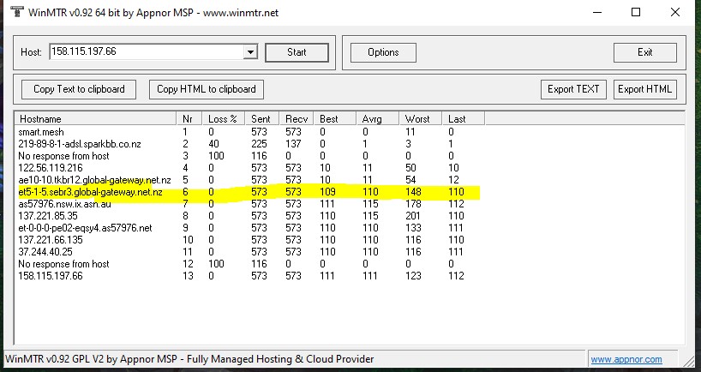701x372 pixels.
Task: Click worst value 178 for hop 7
Action: pos(413,204)
